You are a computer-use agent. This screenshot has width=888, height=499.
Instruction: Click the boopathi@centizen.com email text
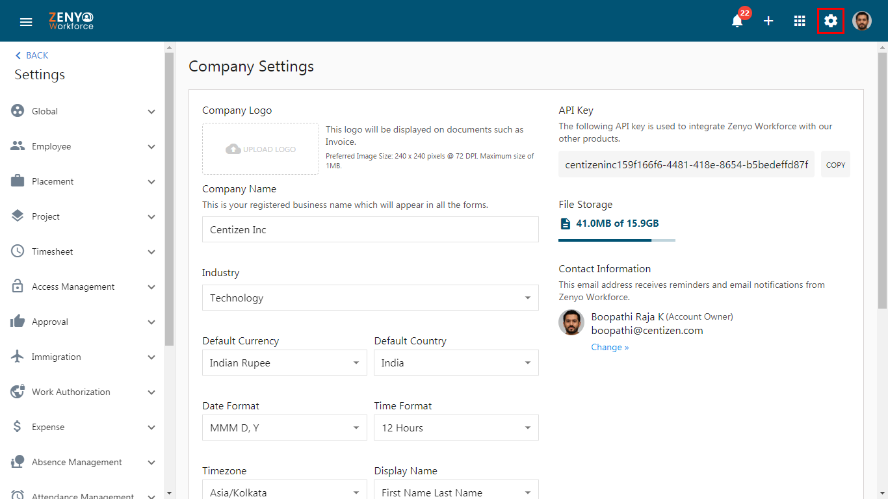(647, 330)
